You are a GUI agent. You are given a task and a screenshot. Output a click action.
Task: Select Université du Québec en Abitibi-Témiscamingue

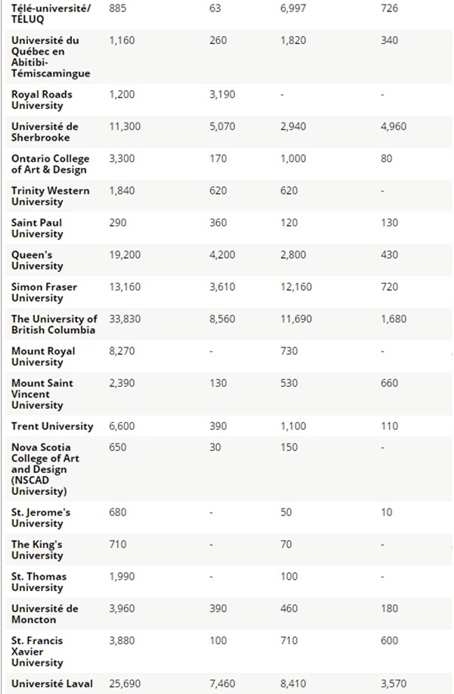[x=51, y=57]
